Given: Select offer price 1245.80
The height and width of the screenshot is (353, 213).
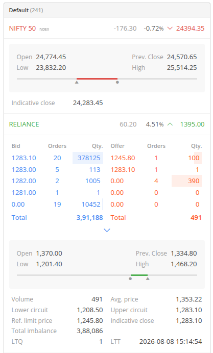Looking at the screenshot, I should (x=123, y=158).
